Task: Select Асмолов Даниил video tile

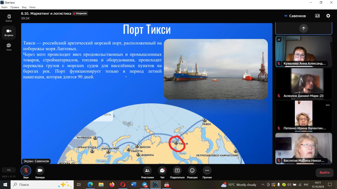Action: click(x=304, y=84)
